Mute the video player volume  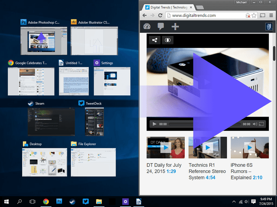pyautogui.click(x=255, y=124)
